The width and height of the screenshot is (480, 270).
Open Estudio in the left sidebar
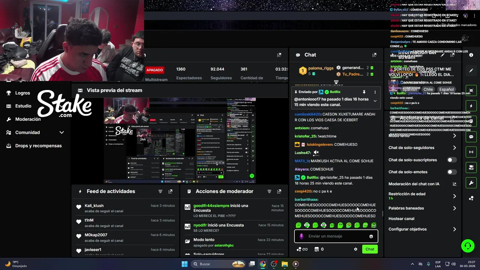click(23, 106)
